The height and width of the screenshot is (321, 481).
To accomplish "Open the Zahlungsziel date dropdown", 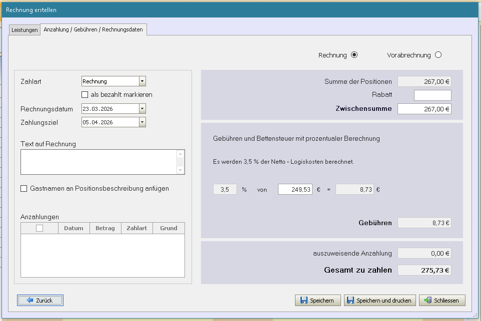I will tap(142, 122).
